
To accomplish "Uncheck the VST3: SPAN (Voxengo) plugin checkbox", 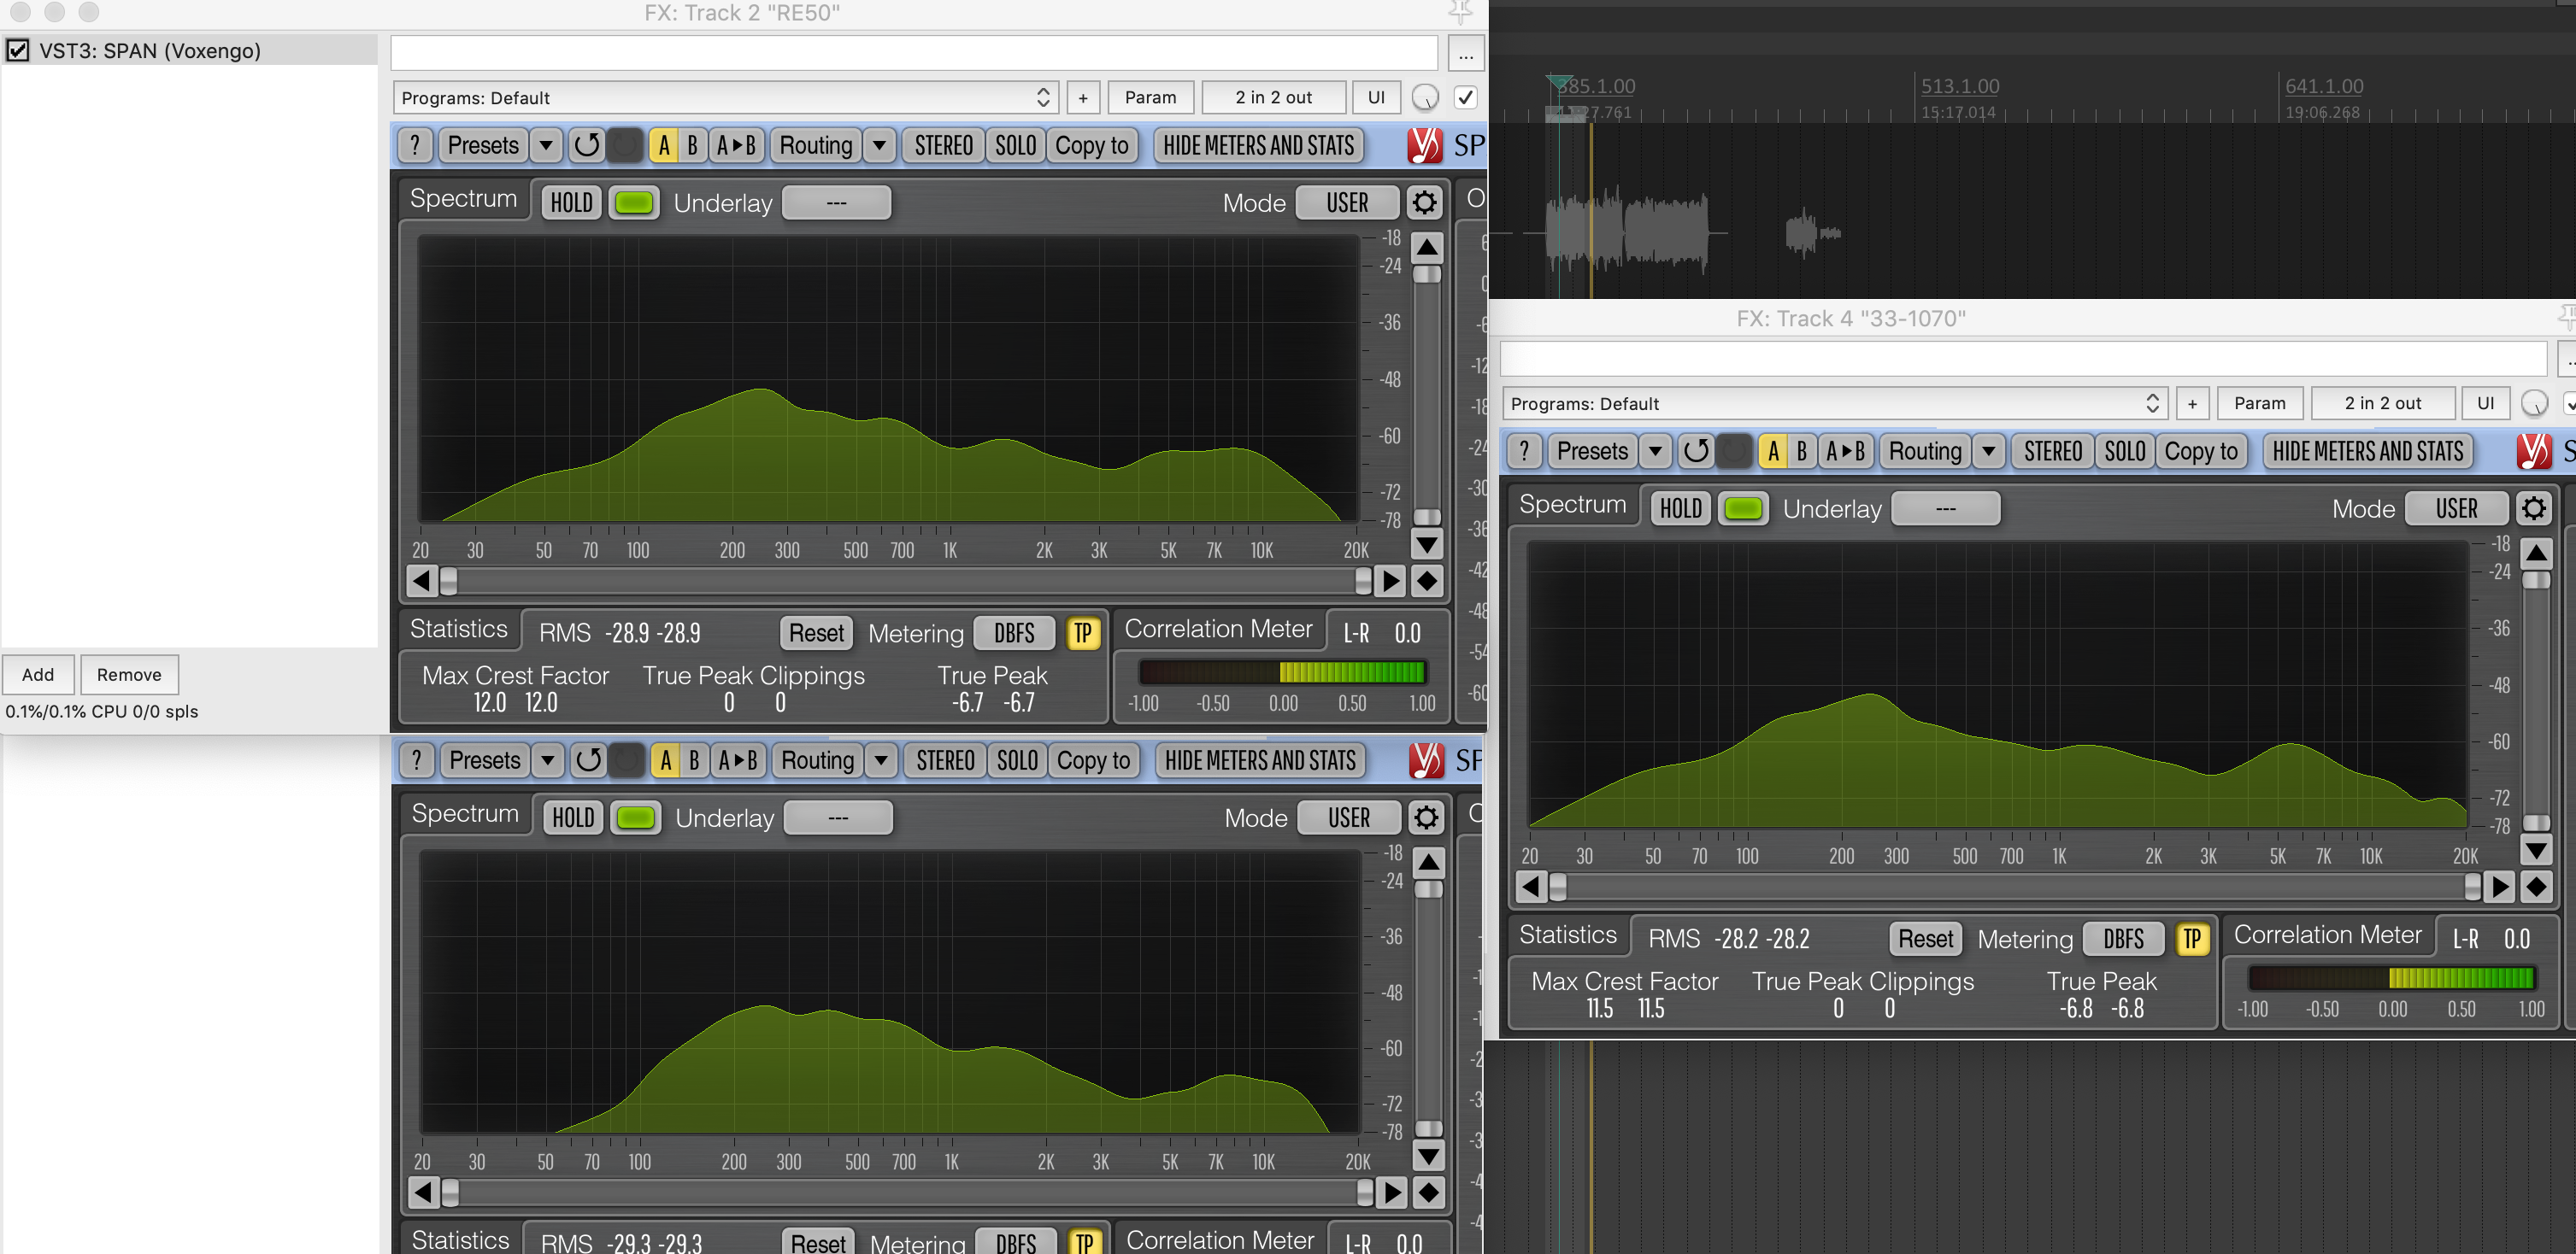I will click(x=18, y=50).
